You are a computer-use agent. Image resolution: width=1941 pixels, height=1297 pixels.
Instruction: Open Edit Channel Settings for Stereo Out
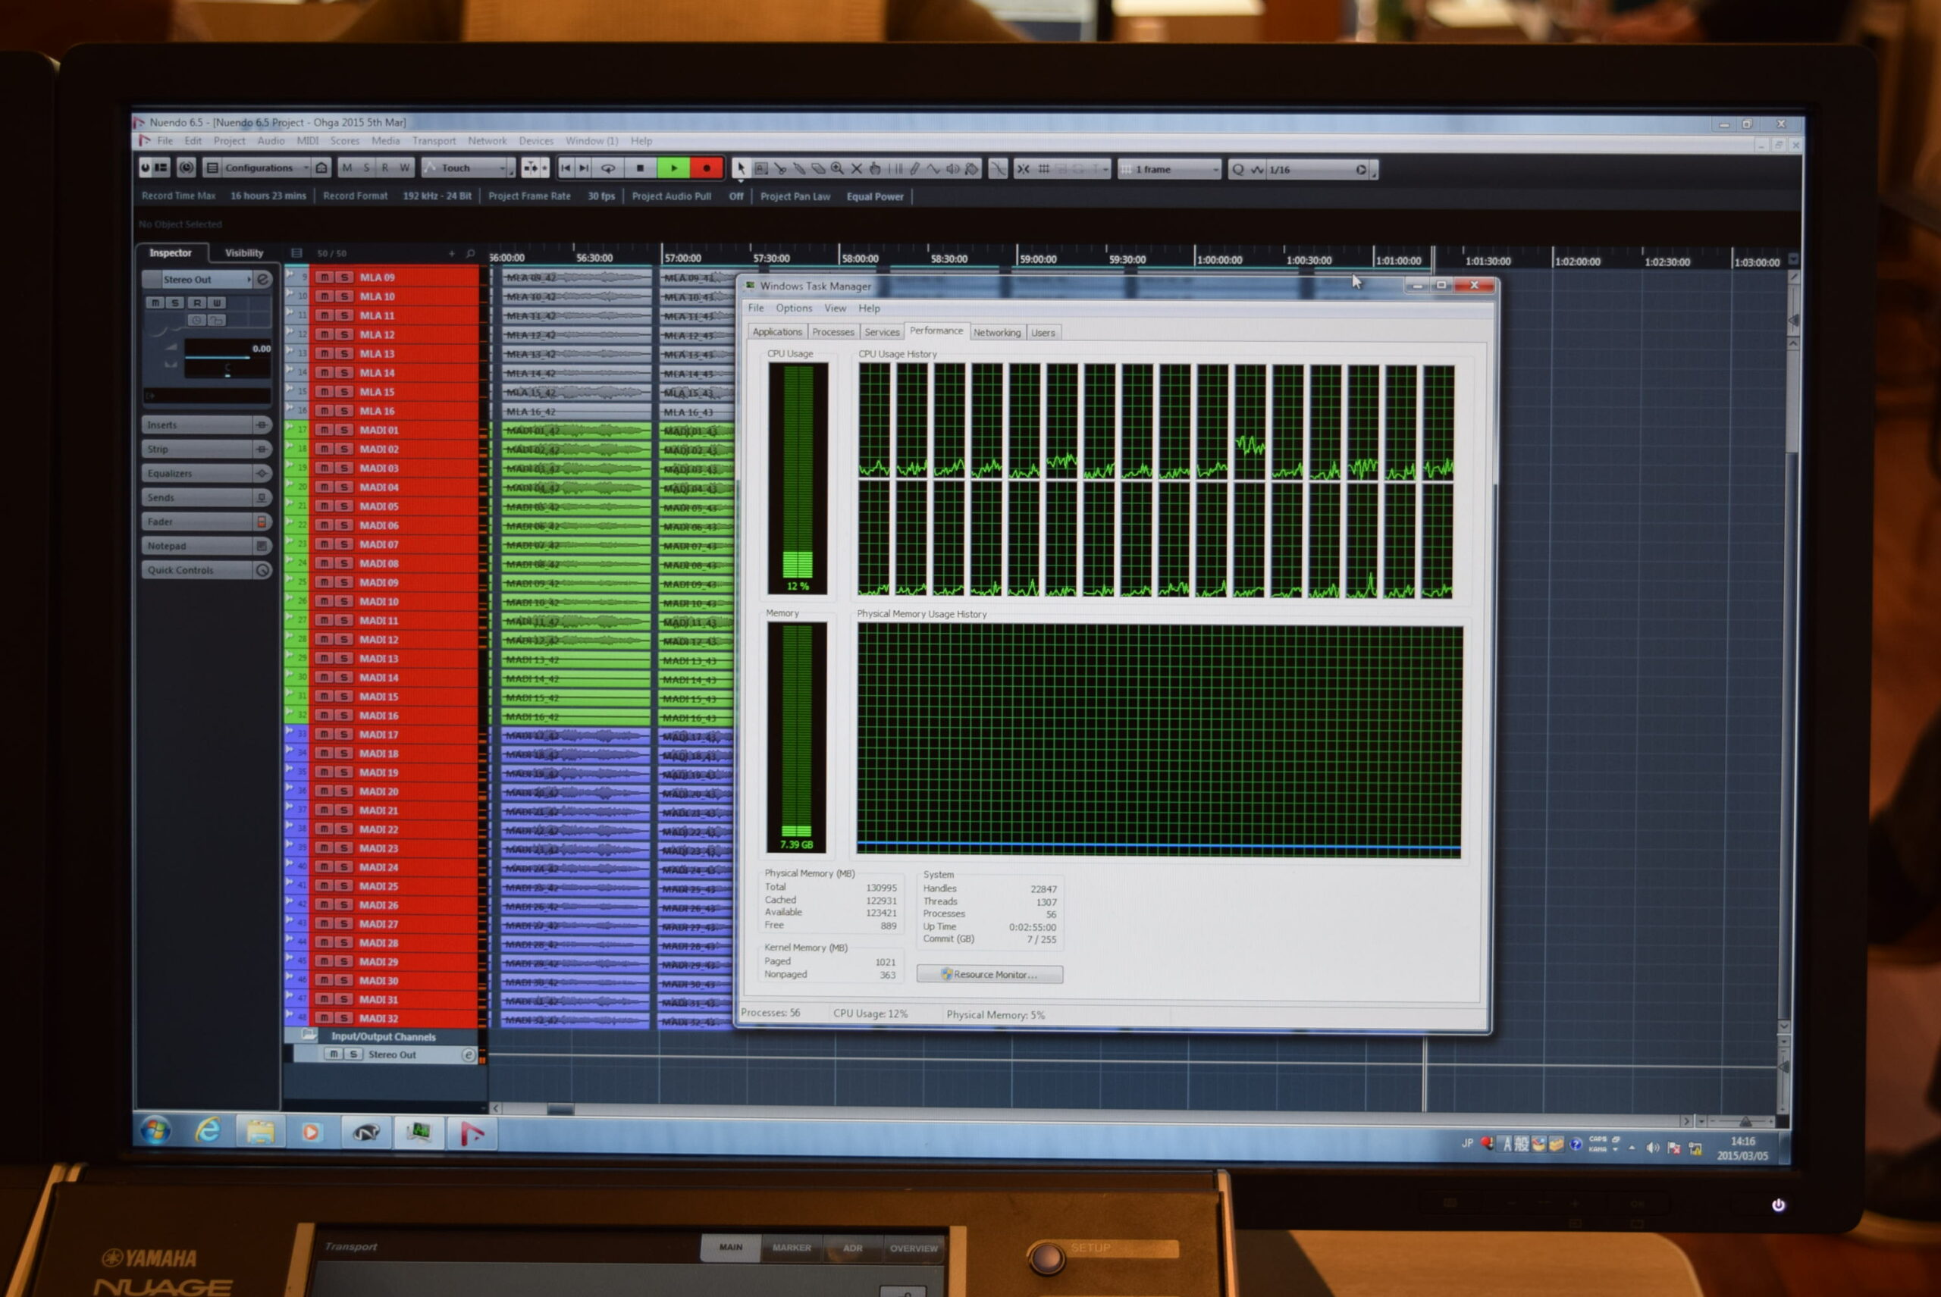(263, 280)
